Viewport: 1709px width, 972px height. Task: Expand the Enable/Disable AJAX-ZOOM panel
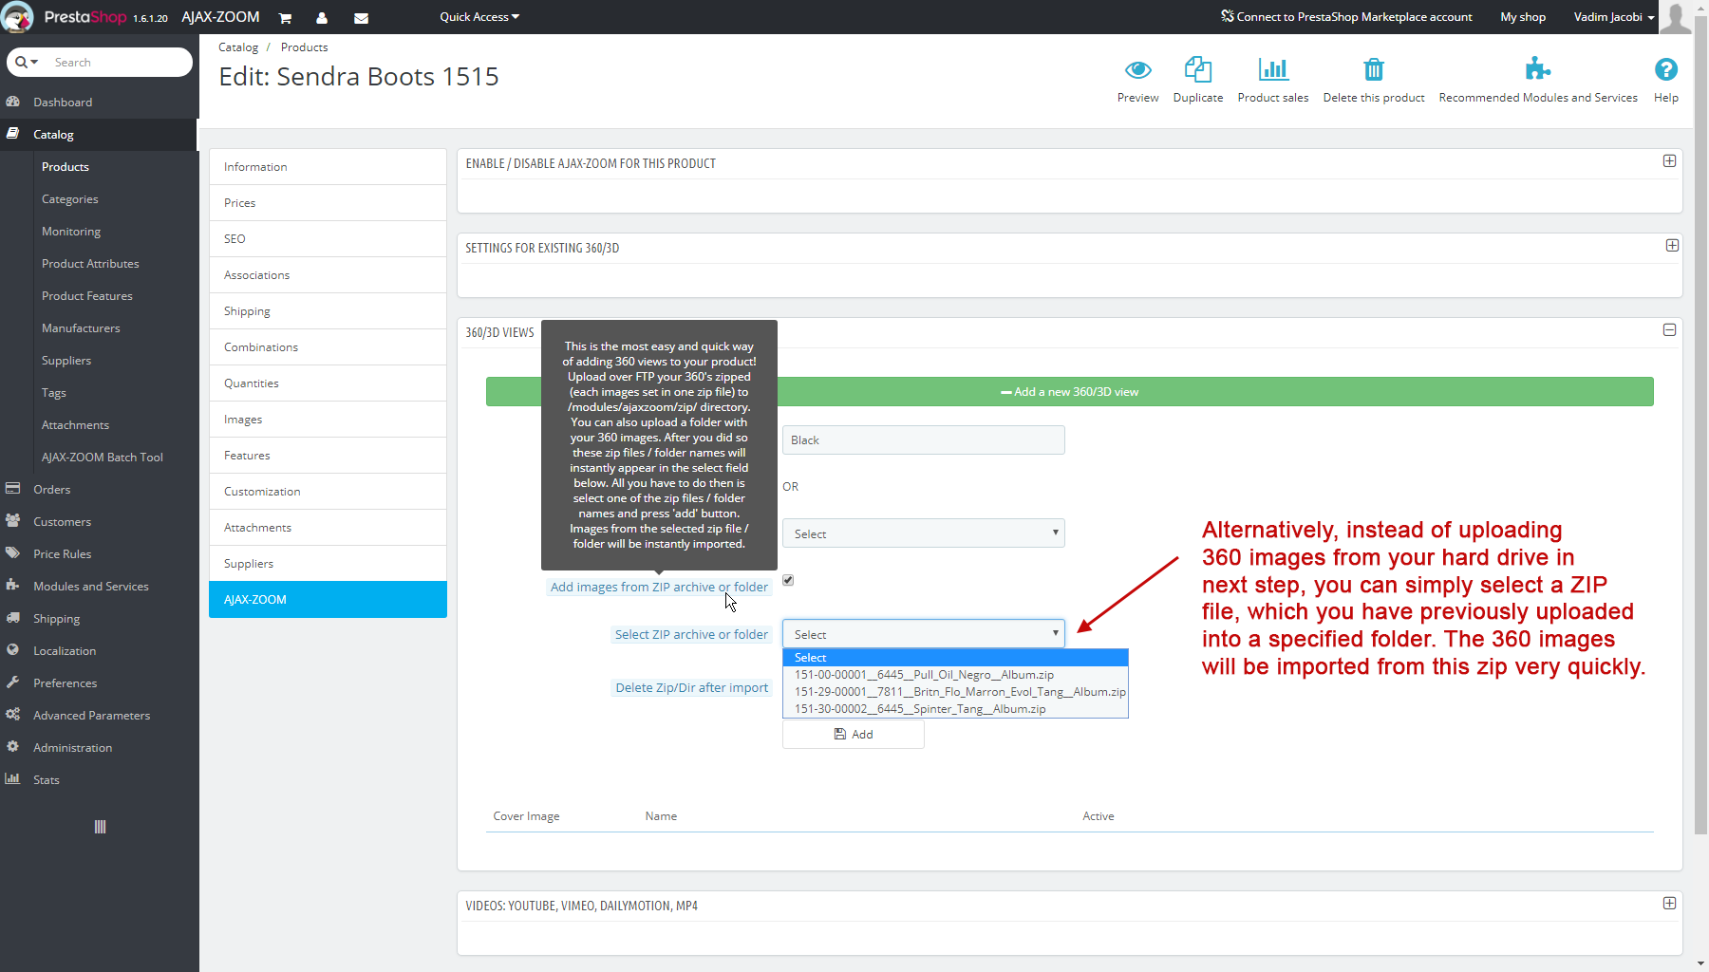point(1669,161)
